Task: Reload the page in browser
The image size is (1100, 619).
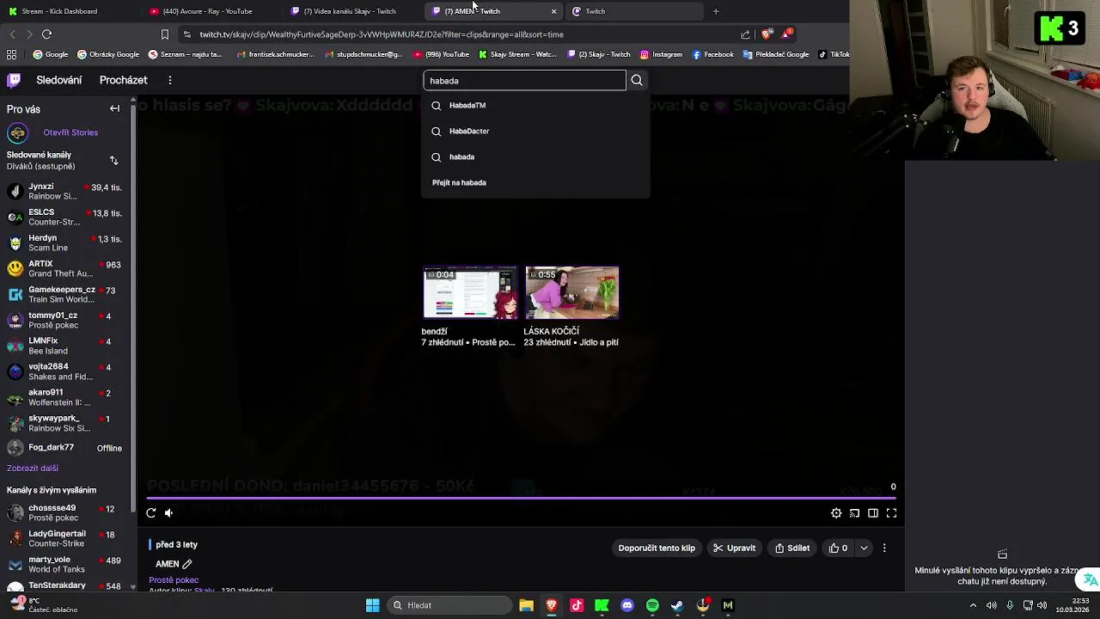Action: click(x=46, y=34)
